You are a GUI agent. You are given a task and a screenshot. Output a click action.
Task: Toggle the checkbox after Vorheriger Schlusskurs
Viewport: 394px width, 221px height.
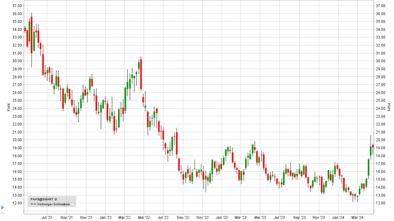[x=72, y=204]
